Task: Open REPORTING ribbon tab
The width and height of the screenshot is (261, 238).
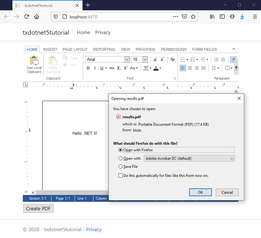Action: [104, 50]
